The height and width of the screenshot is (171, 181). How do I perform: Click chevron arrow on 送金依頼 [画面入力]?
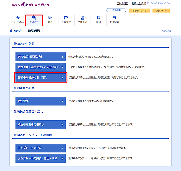pos(62,57)
